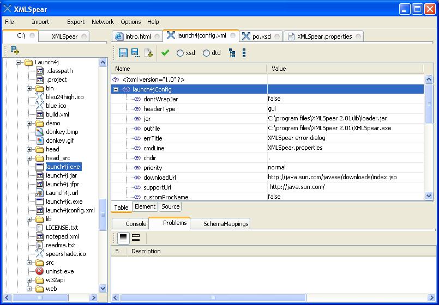Collapse the launch4jConfig root element

tap(116, 89)
